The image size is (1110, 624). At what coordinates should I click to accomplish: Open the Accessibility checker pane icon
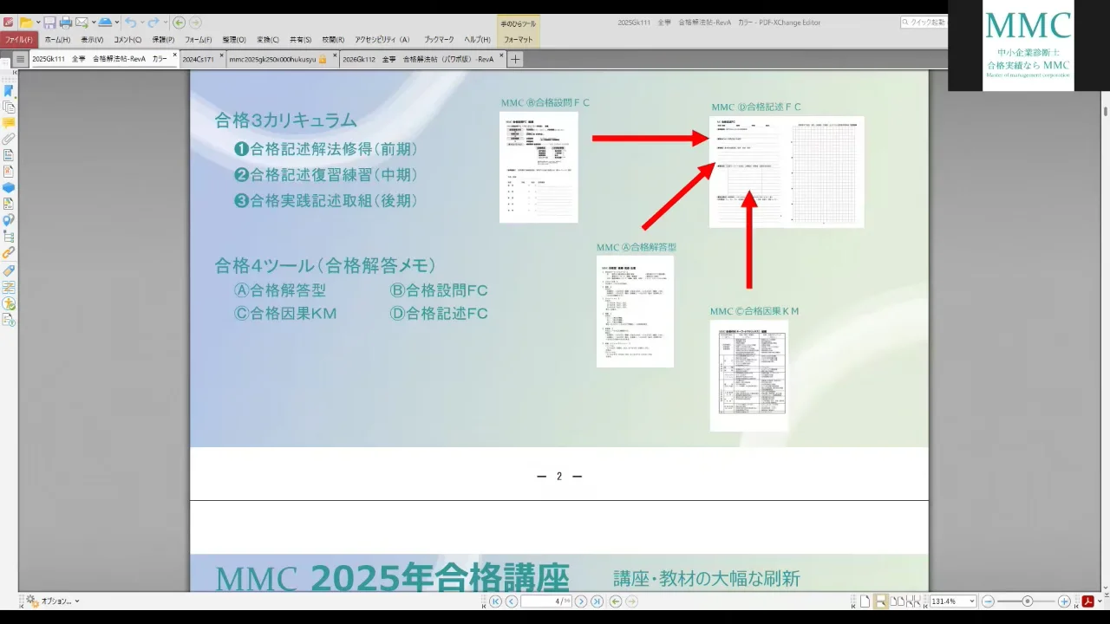pyautogui.click(x=9, y=303)
